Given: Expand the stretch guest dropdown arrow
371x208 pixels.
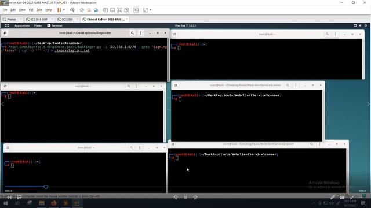Looking at the screenshot, I should click(151, 10).
